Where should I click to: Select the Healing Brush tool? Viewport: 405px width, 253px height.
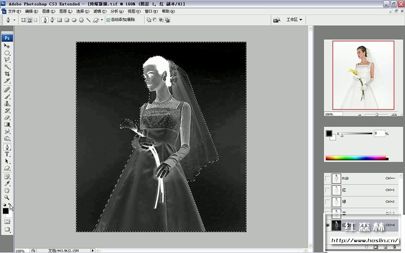(x=7, y=89)
